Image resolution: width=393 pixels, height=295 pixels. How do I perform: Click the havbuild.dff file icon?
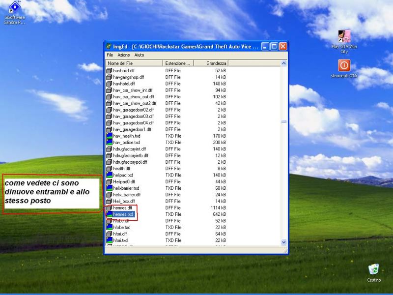point(109,71)
